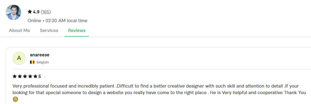311x104 pixels.
Task: Click the Belgium flag icon
Action: [32, 62]
